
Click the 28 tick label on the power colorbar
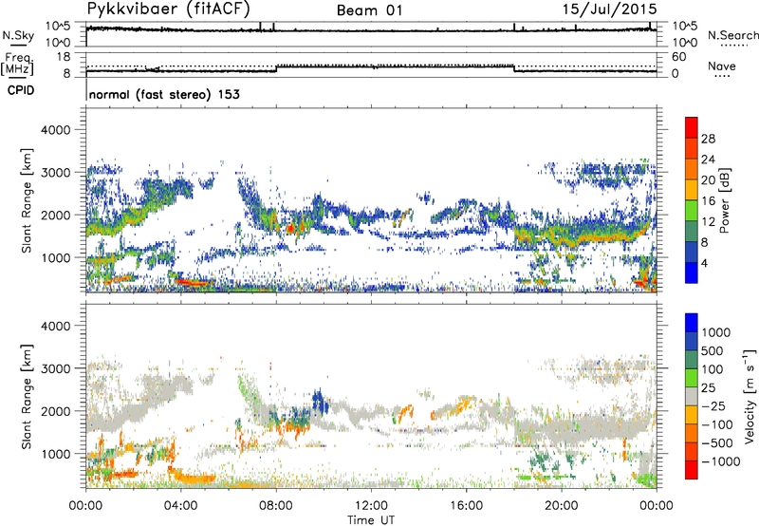708,139
